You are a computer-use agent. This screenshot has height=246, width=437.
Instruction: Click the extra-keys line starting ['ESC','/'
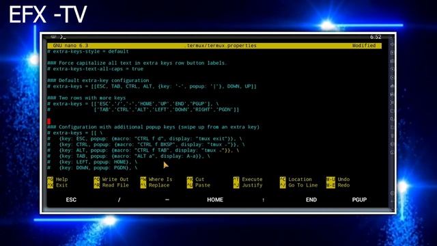133,104
